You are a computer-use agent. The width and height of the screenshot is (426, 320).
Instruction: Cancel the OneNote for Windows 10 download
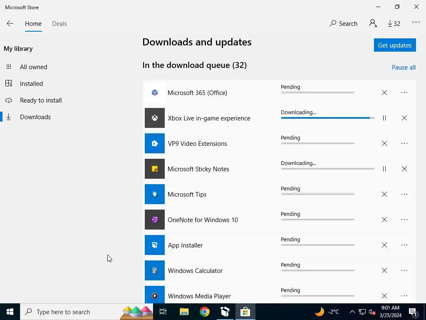(384, 220)
